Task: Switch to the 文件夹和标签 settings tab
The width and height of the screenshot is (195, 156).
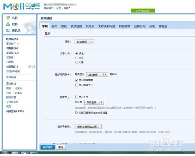Action: (106, 27)
